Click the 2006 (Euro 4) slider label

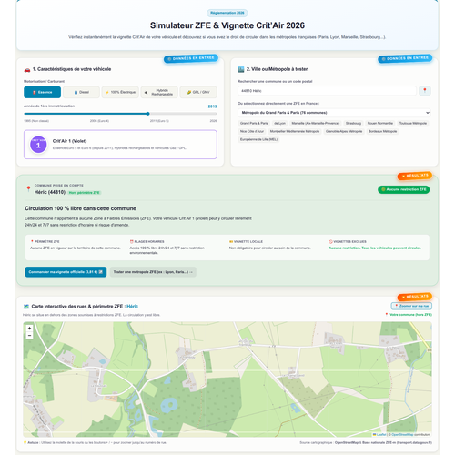pos(99,121)
